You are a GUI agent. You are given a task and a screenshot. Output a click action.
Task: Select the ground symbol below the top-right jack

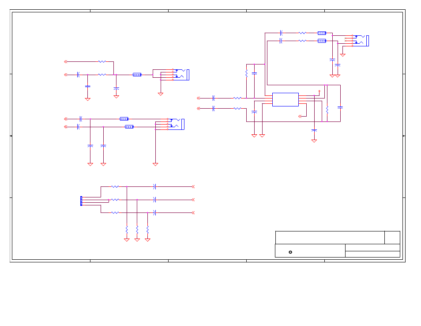click(342, 55)
